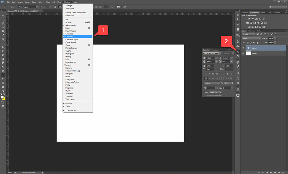Viewport: 288px width, 174px height.
Task: Apply Faux Bold in Character panel
Action: point(206,74)
